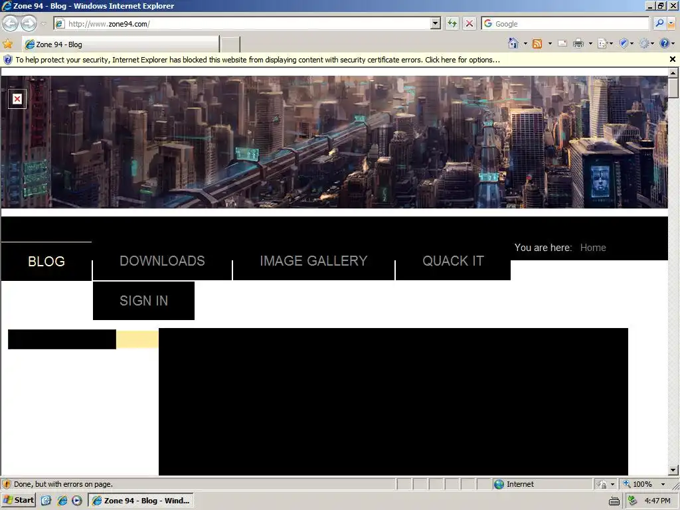This screenshot has width=680, height=510.
Task: Click the browser Back arrow button
Action: tap(11, 23)
